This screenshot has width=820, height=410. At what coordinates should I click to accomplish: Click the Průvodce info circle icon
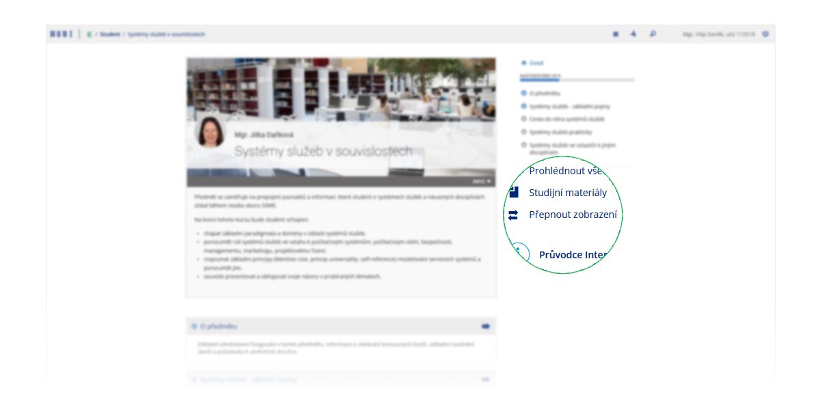[520, 253]
